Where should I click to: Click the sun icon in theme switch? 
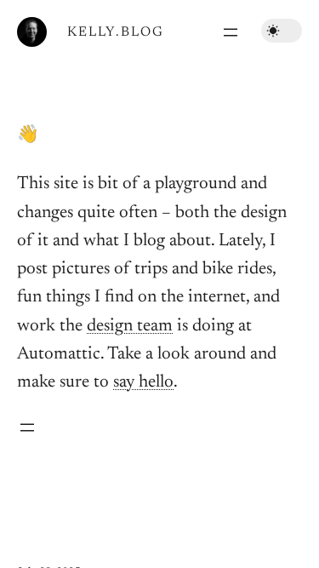[x=273, y=31]
